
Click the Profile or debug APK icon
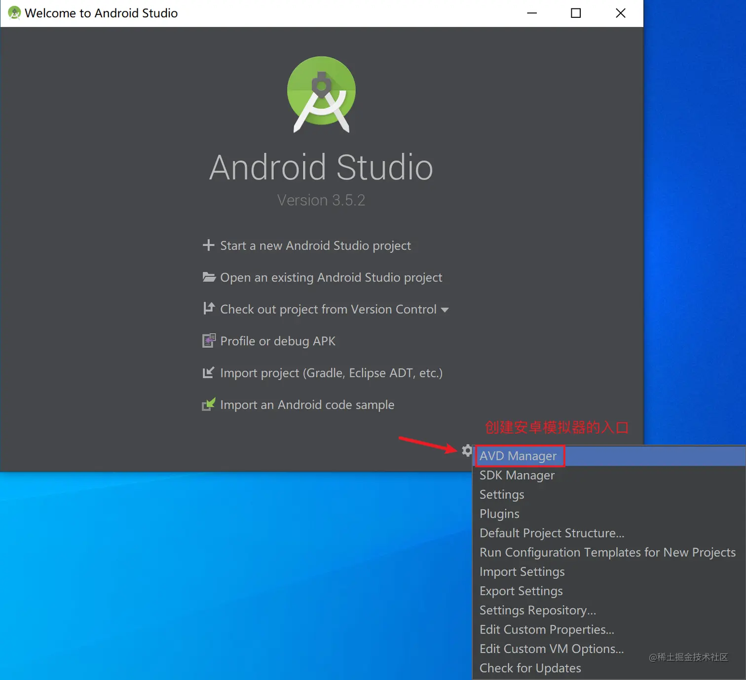(x=209, y=340)
